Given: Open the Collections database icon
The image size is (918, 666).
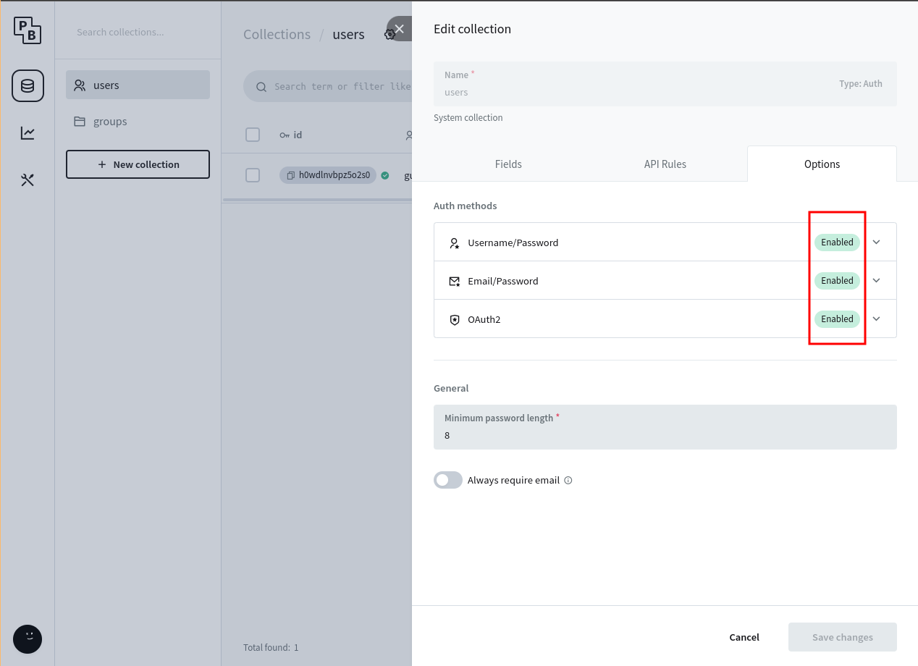Looking at the screenshot, I should pyautogui.click(x=28, y=86).
